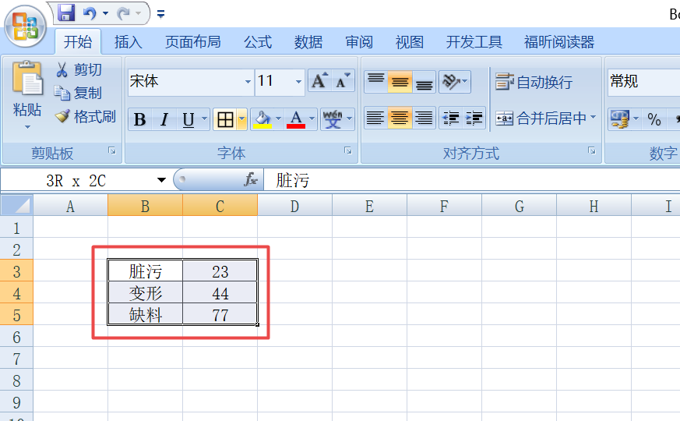Viewport: 680px width, 421px height.
Task: Toggle italic formatting
Action: 164,119
